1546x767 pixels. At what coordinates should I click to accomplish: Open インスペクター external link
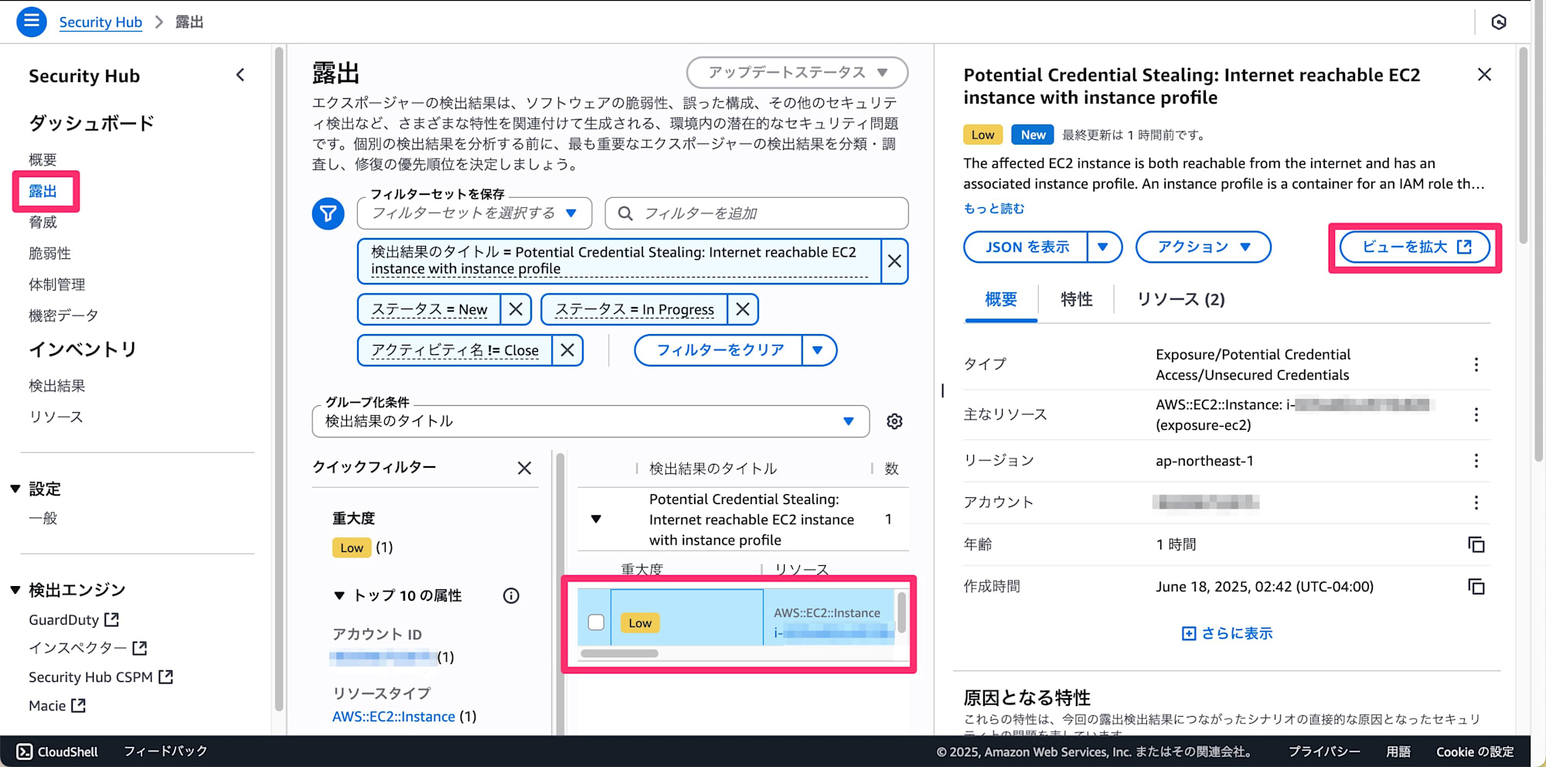[x=87, y=648]
